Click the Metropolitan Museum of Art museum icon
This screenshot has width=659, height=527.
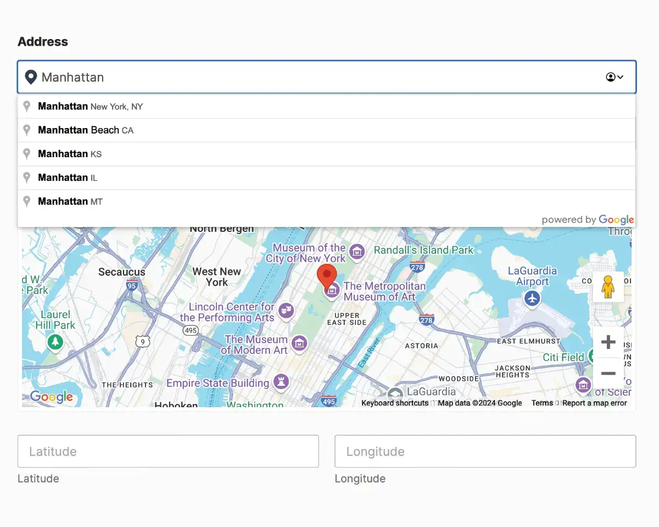[331, 290]
